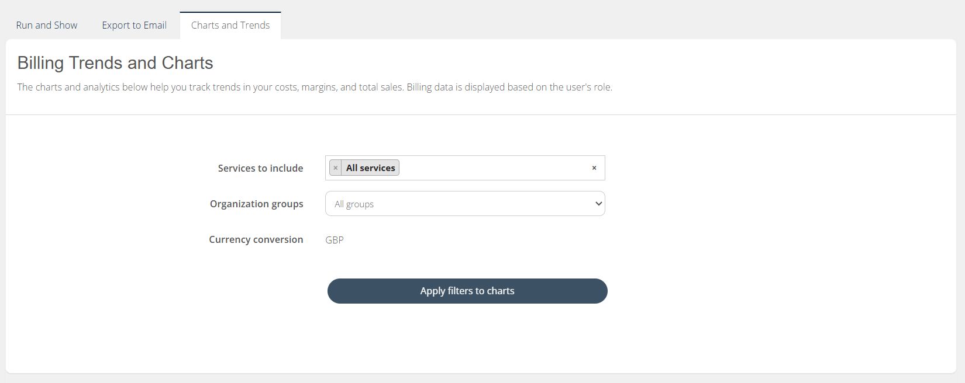Screen dimensions: 965x383
Task: Switch to the Run and Show tab
Action: 47,25
